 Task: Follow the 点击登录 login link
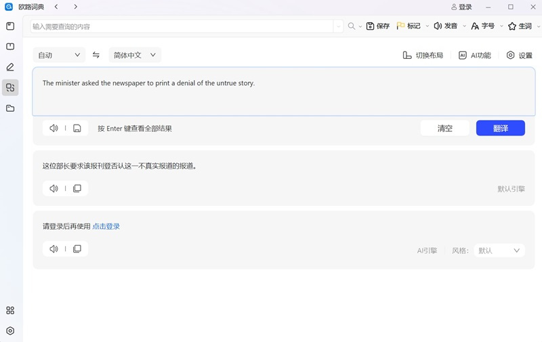pos(106,226)
